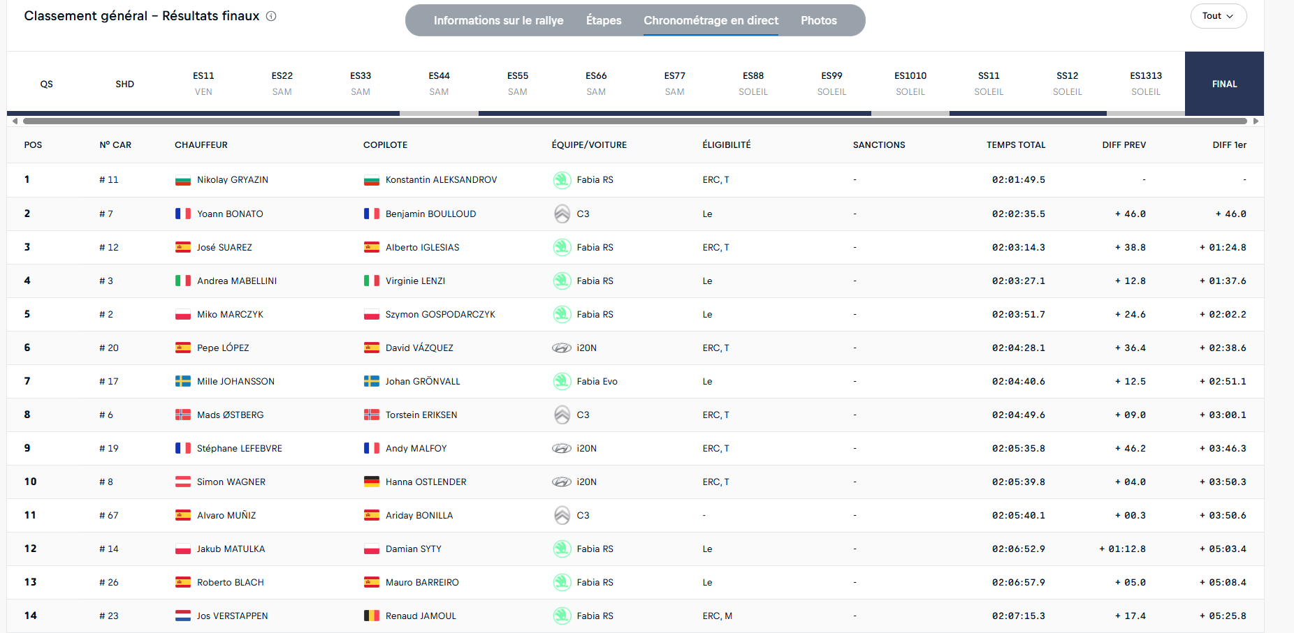This screenshot has width=1294, height=633.
Task: Click the Citroën logo in Yoann Bonato's row
Action: pyautogui.click(x=562, y=214)
